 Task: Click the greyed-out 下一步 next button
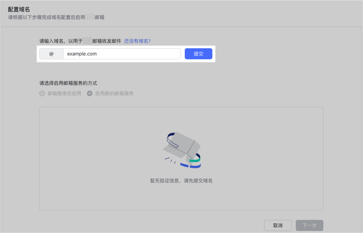(x=309, y=225)
